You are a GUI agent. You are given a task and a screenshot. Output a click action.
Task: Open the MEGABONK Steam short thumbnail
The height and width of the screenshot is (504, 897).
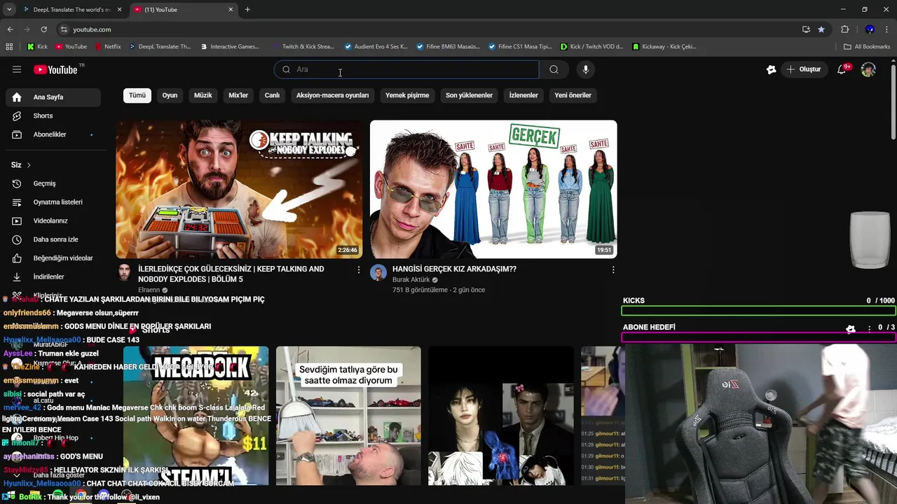[196, 416]
